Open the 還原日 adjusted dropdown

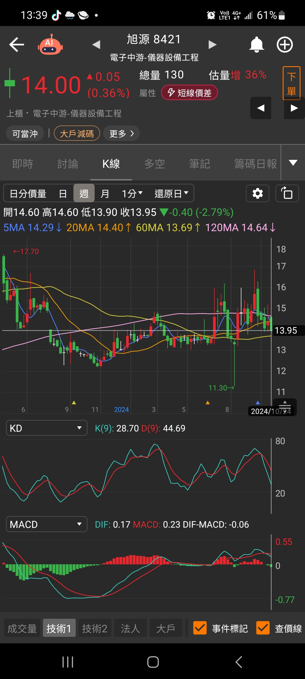[171, 194]
